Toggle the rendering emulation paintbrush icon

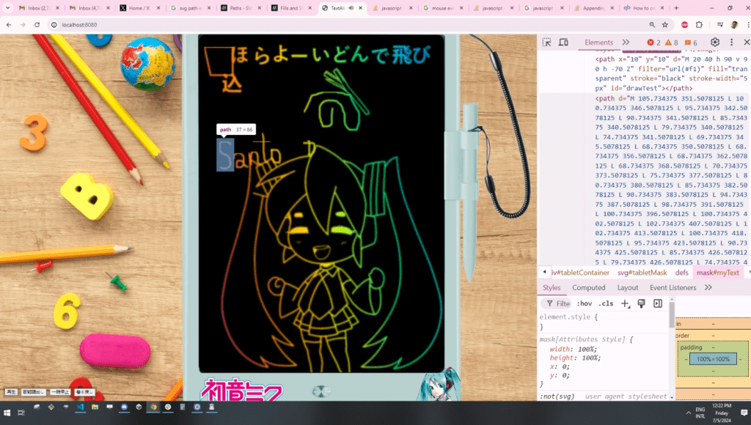(641, 303)
